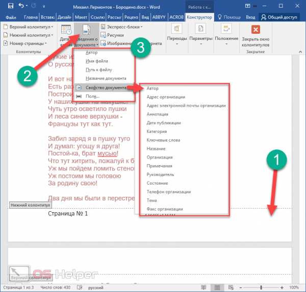306x292 pixels.
Task: Select Ключевые слова property
Action: [x=163, y=140]
